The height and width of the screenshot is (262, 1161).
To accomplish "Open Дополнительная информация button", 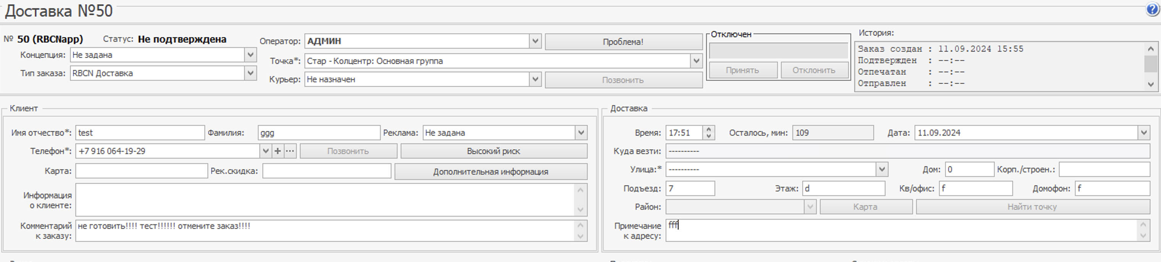I will click(x=490, y=172).
